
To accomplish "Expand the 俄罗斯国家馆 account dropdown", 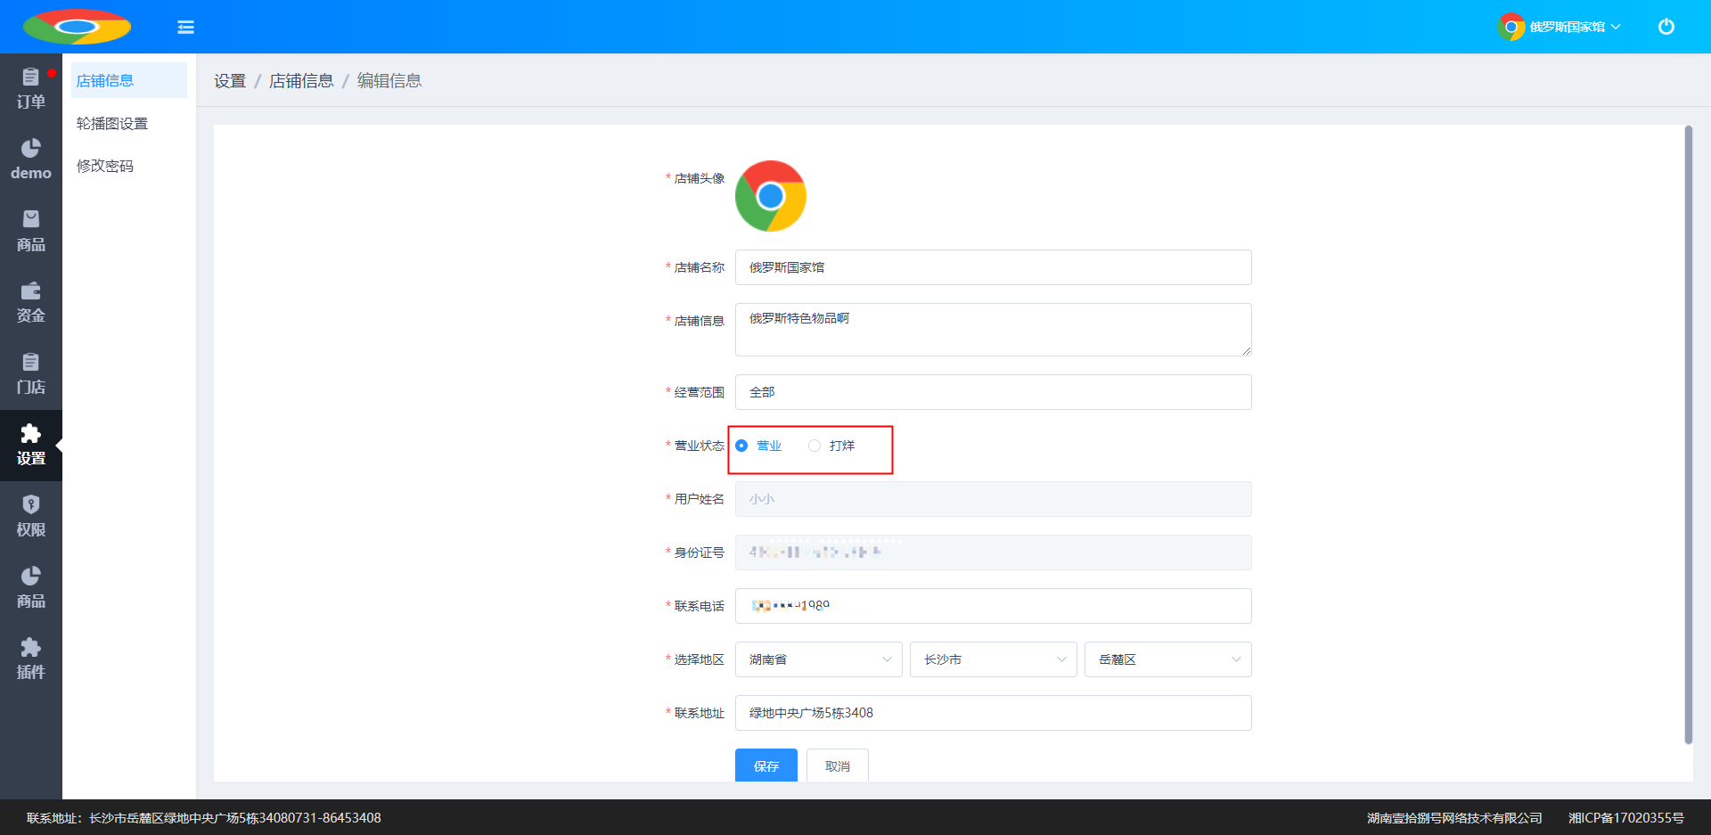I will 1575,27.
